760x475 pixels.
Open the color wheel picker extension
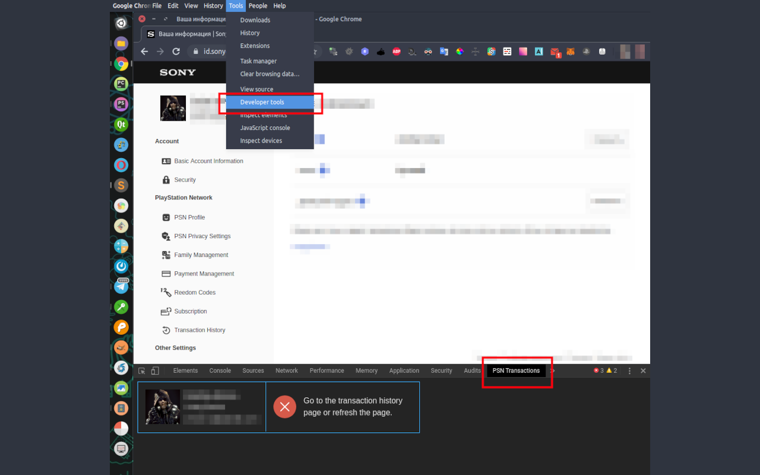tap(460, 52)
